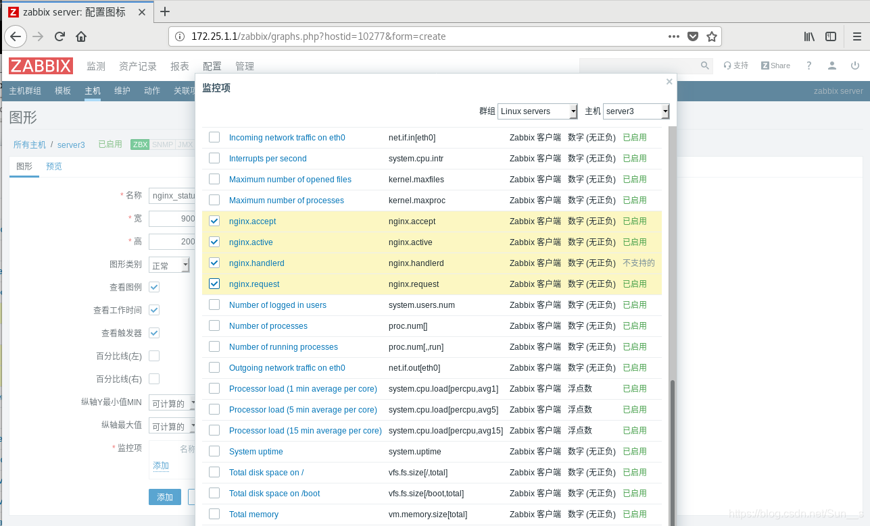
Task: Enable the 百分比线(左) checkbox
Action: 154,356
